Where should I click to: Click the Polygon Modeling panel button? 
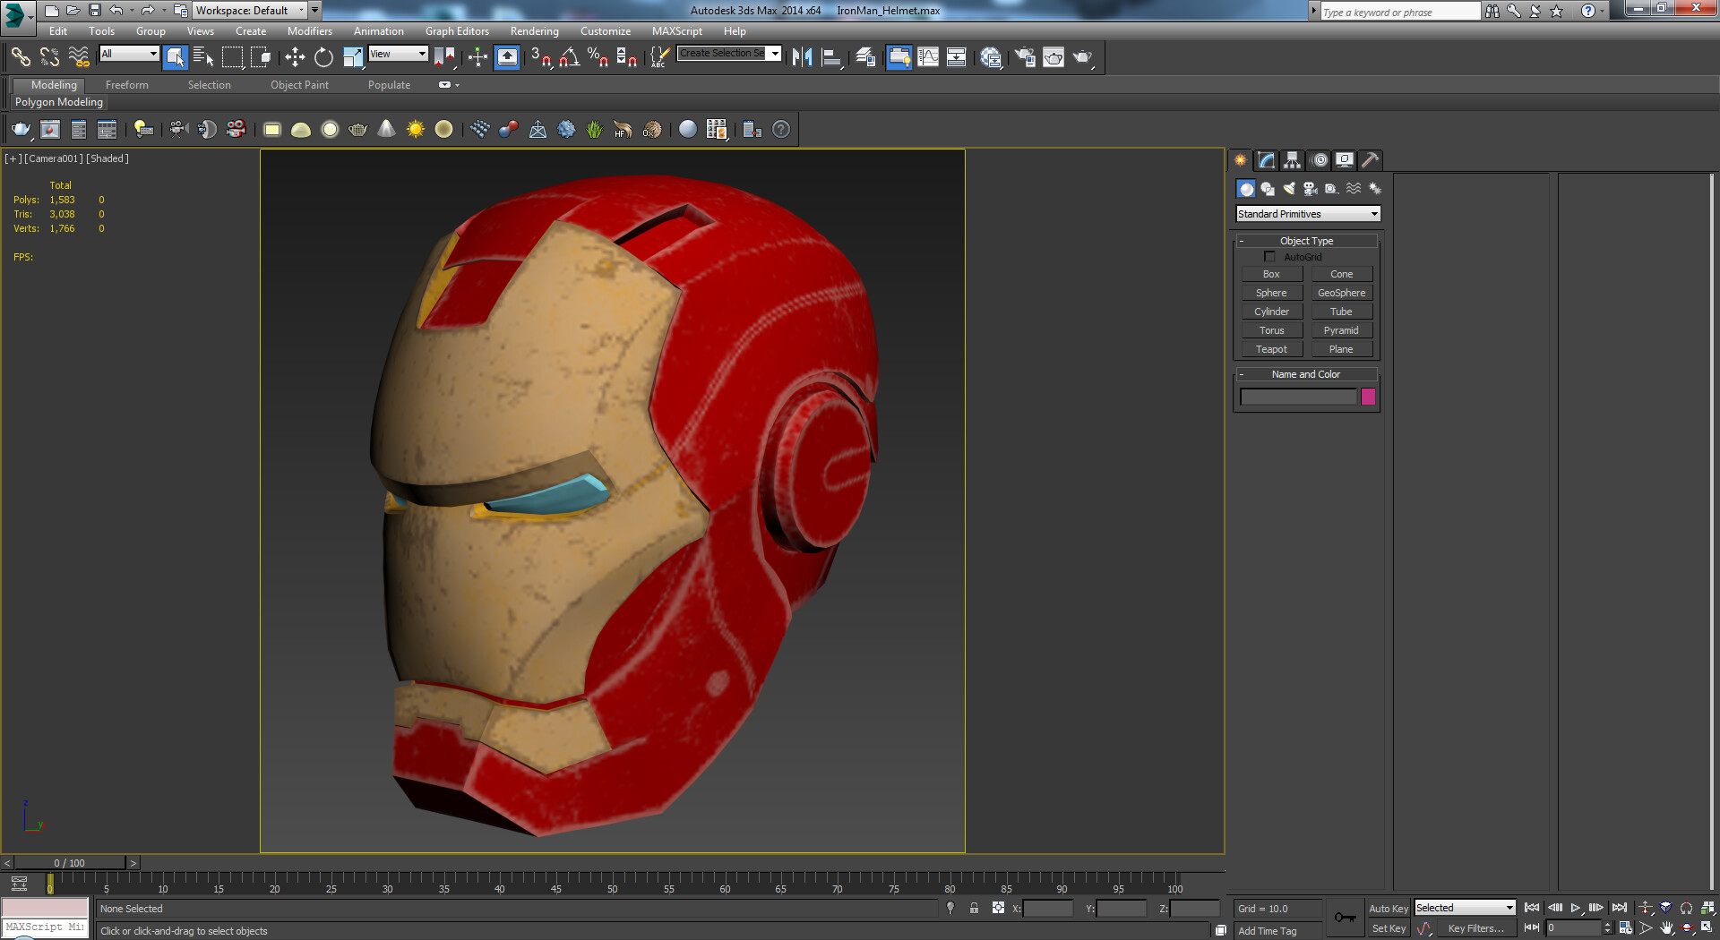point(59,102)
